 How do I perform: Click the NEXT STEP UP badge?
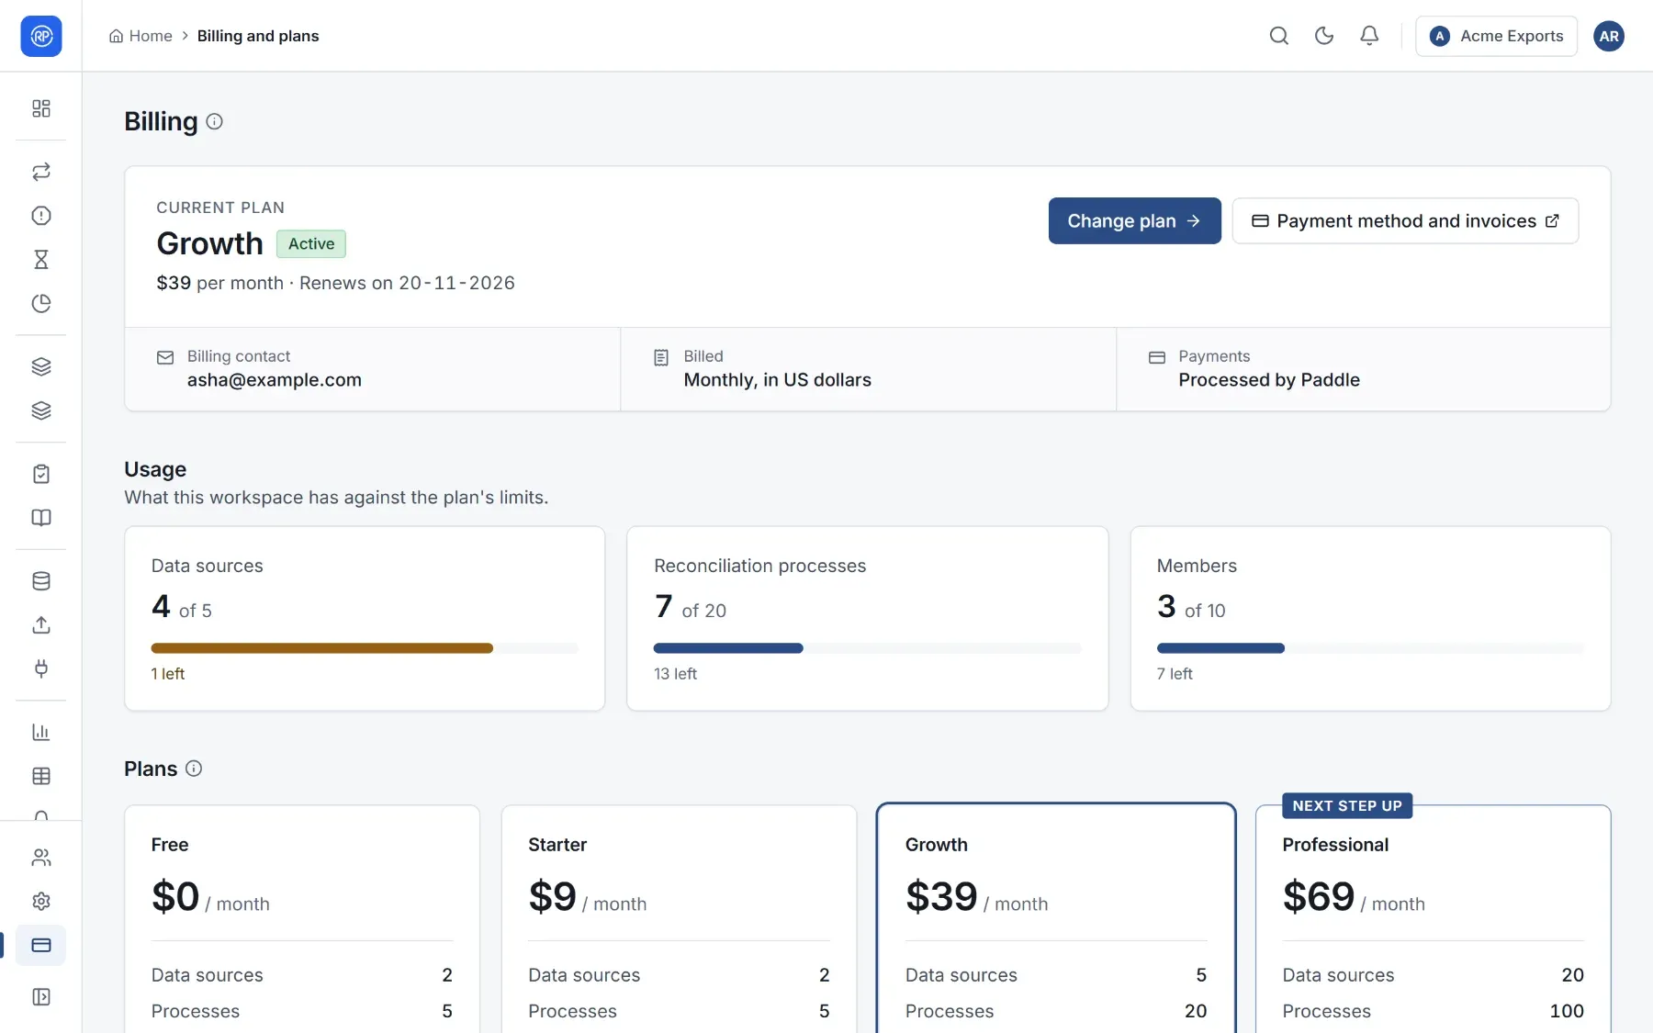point(1347,806)
